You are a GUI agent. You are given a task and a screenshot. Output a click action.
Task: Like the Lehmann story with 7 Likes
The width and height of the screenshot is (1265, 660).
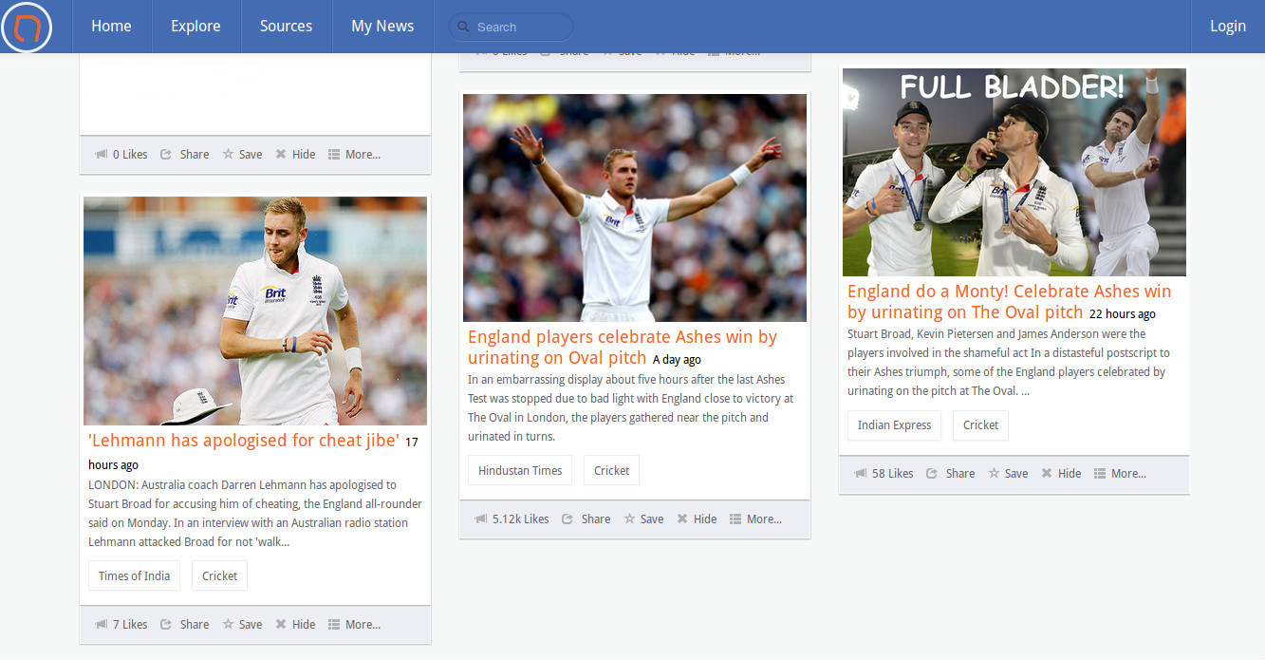tap(121, 625)
